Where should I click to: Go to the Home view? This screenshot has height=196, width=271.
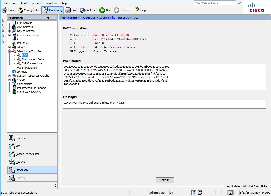click(x=9, y=10)
